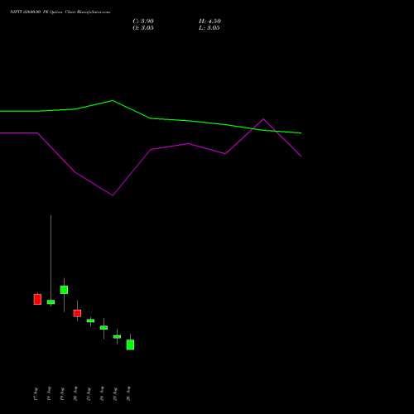Select the red candlestick for 17 Aug
Screen dimensions: 414x414
[37, 299]
